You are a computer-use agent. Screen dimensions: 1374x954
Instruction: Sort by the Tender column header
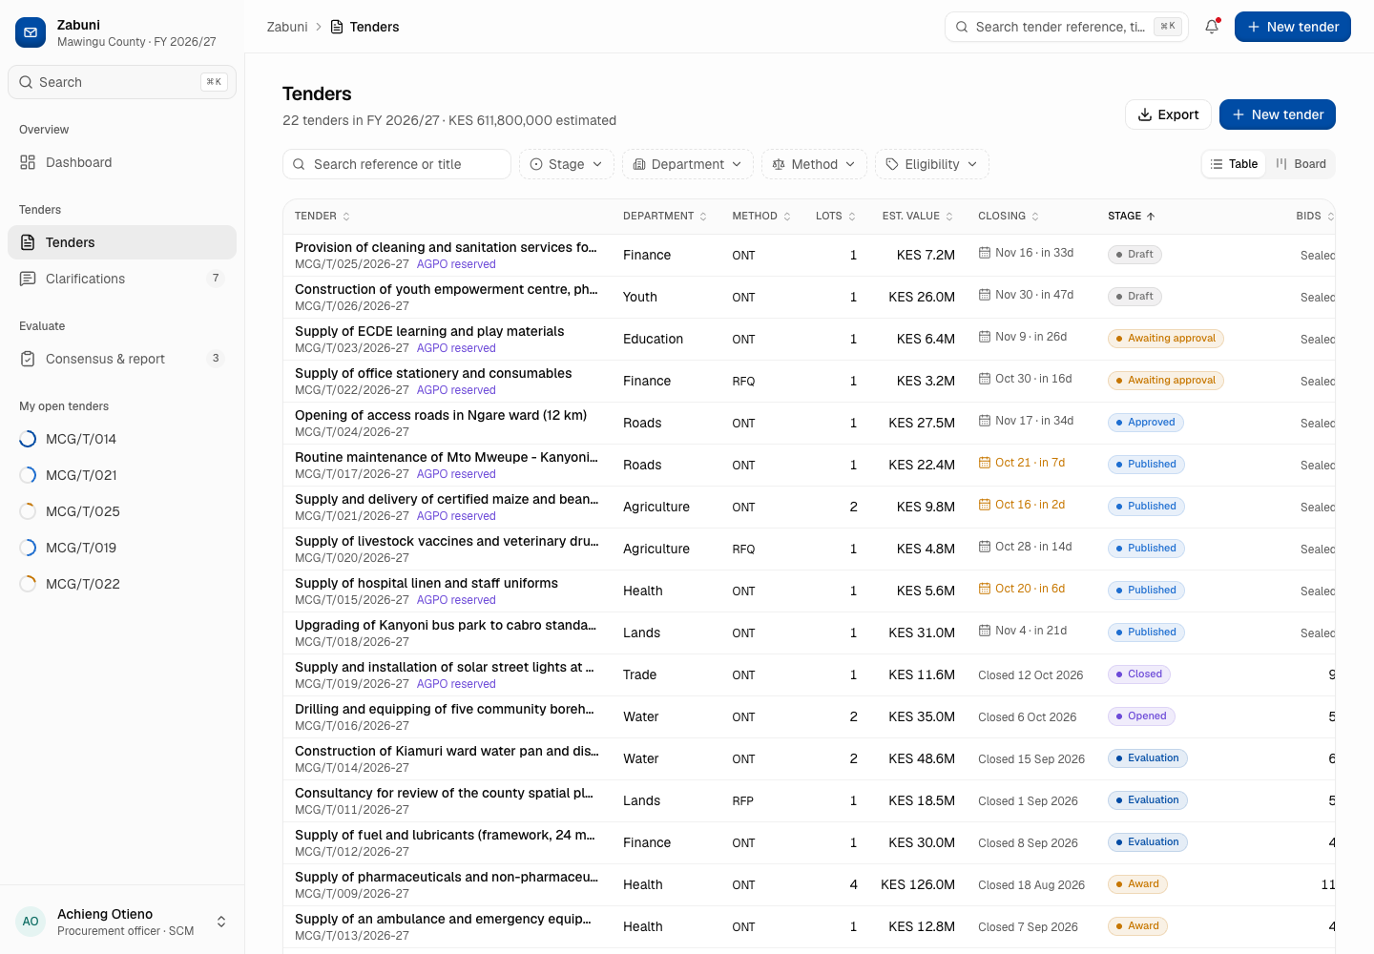click(323, 217)
